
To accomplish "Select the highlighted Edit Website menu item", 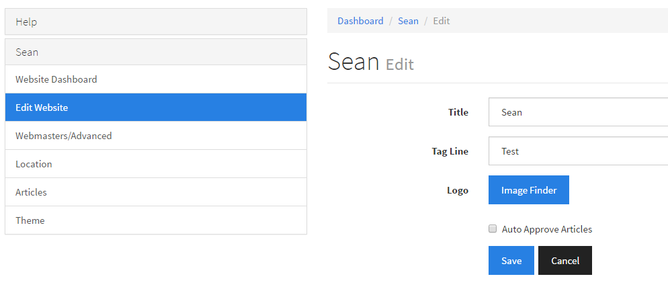I will point(155,108).
